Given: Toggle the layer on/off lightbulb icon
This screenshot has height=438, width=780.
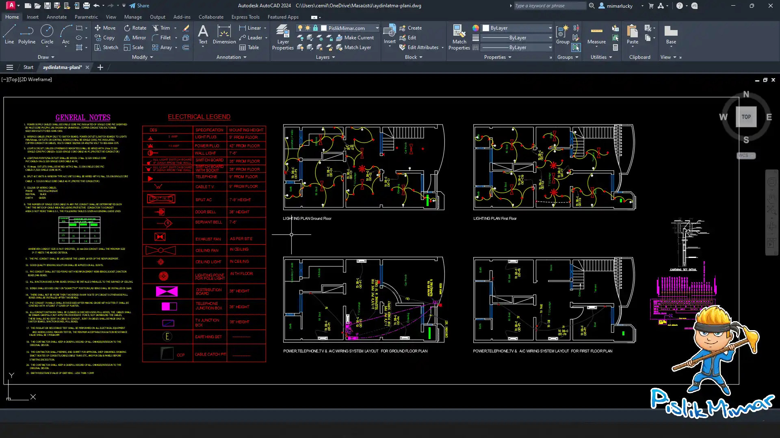Looking at the screenshot, I should [300, 28].
